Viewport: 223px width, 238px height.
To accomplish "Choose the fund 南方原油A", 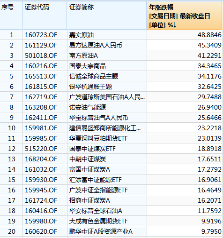I will (x=83, y=56).
